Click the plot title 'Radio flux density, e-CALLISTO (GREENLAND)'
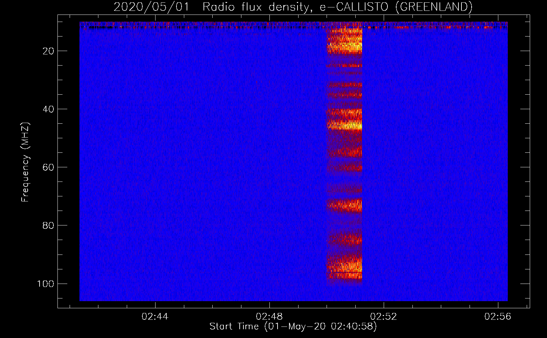The image size is (547, 338). pos(337,7)
